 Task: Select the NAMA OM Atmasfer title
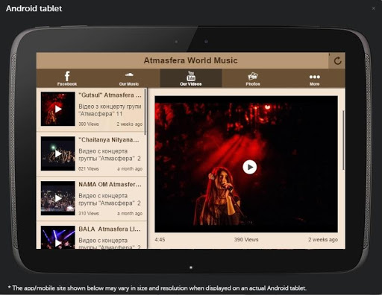pos(110,185)
